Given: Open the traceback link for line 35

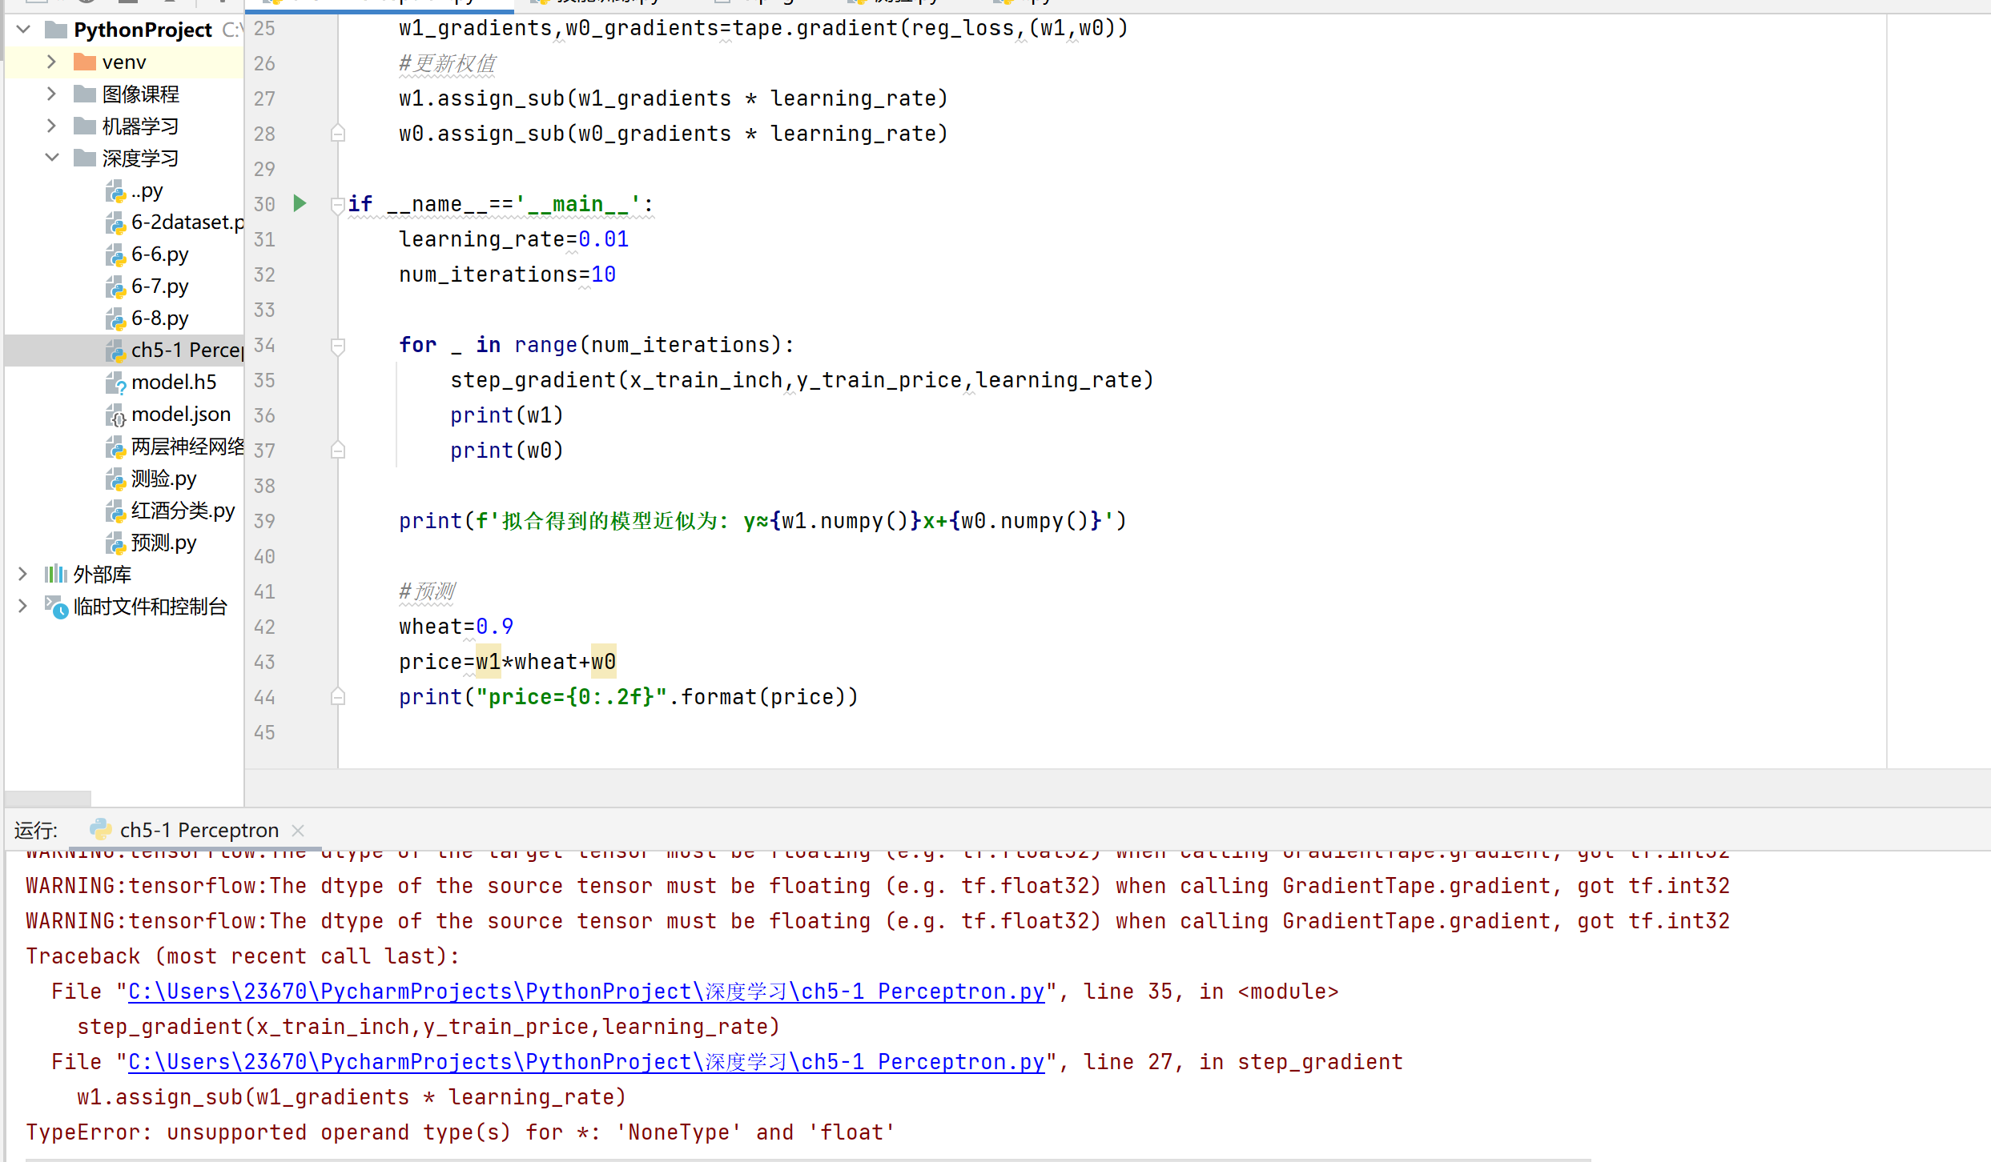Looking at the screenshot, I should point(585,992).
